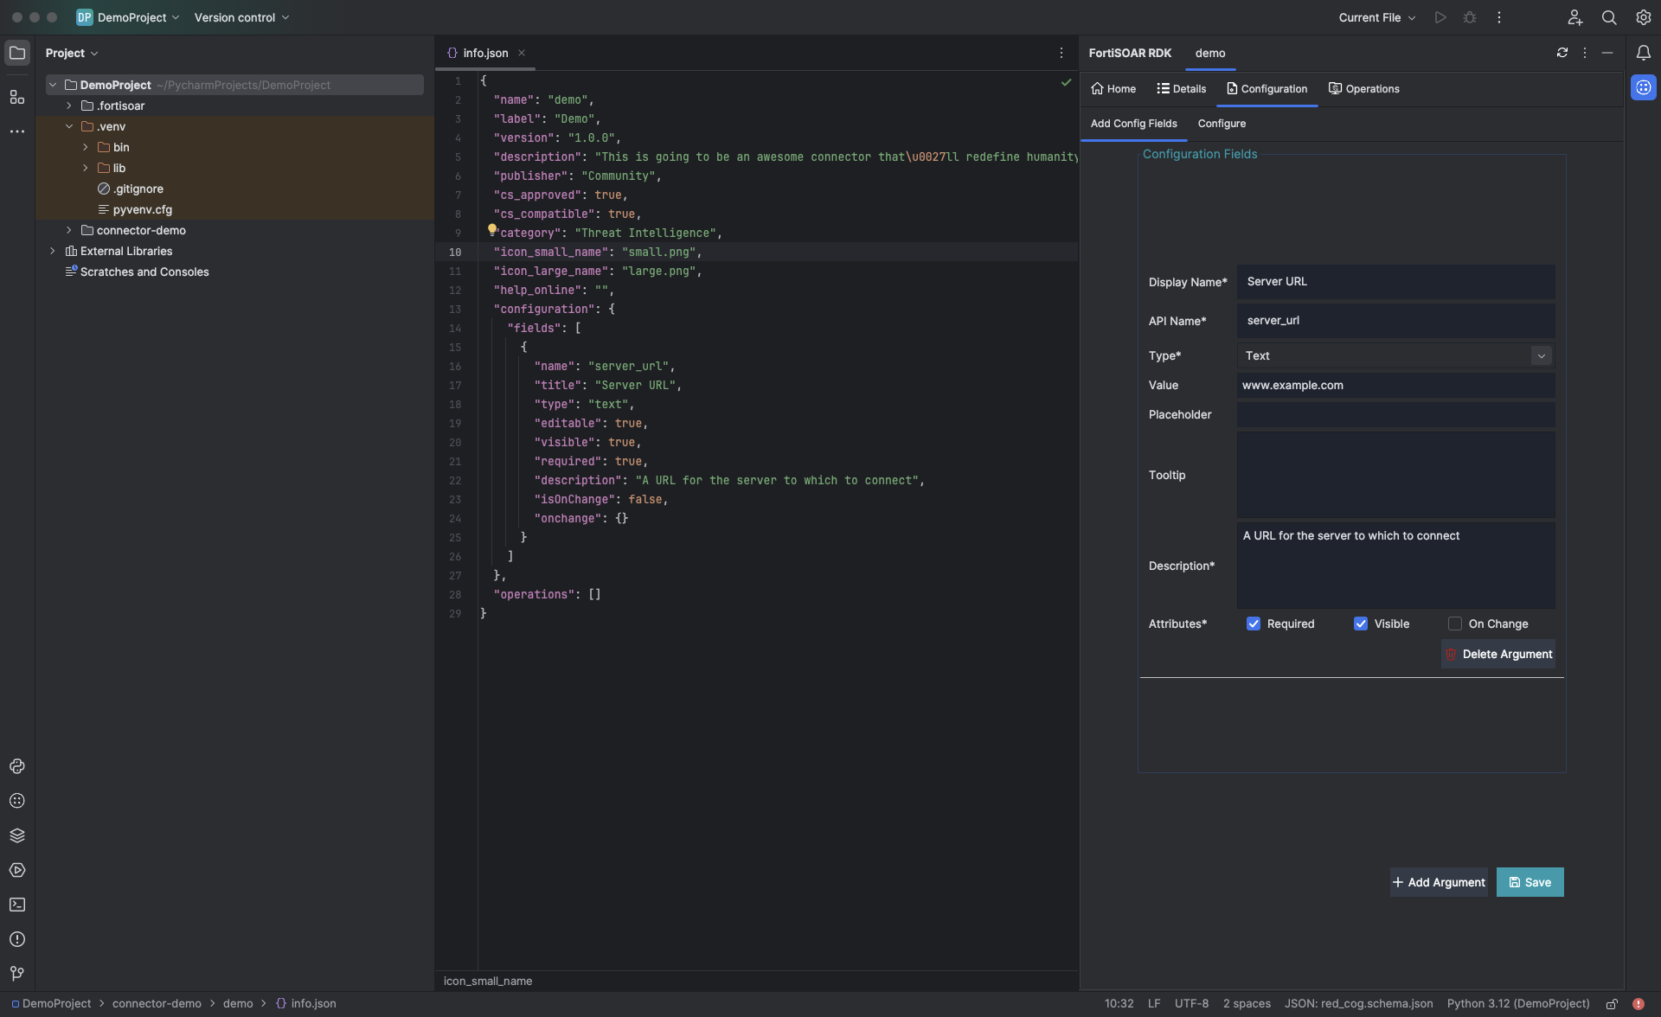Enable the On Change checkbox
The width and height of the screenshot is (1661, 1017).
(1455, 624)
